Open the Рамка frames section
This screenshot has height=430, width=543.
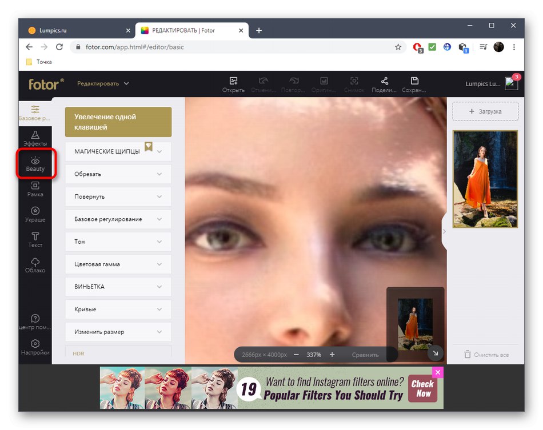click(x=35, y=189)
